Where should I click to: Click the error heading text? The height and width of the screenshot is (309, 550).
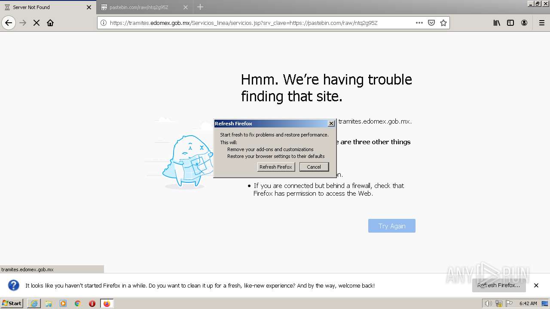tap(326, 88)
